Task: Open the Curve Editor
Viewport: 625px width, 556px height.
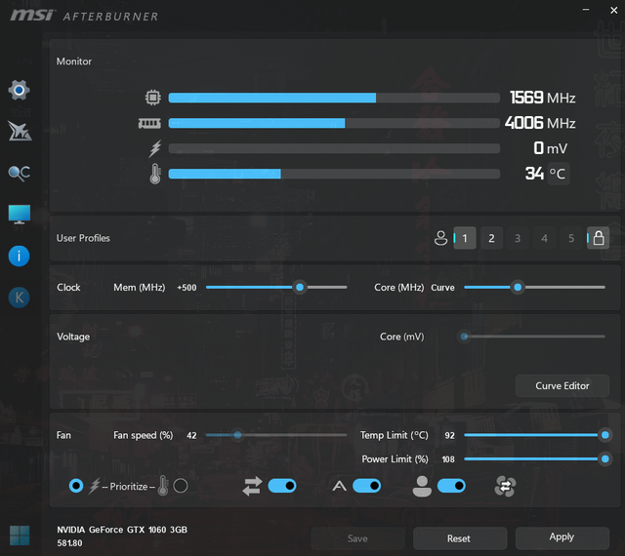Action: click(x=562, y=385)
